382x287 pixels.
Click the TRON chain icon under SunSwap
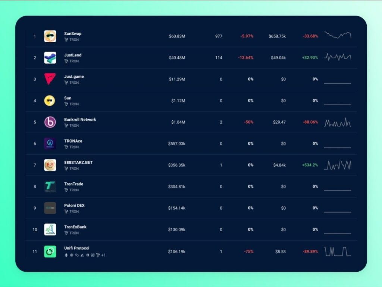66,40
